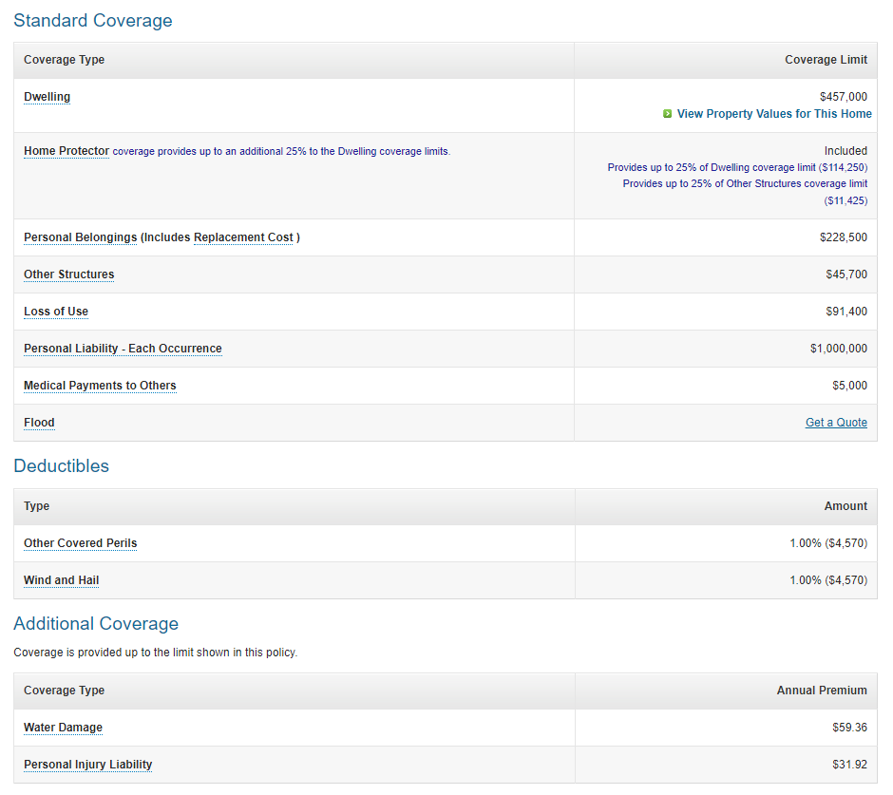Open the Replacement Cost definition
893x795 pixels.
(x=243, y=237)
